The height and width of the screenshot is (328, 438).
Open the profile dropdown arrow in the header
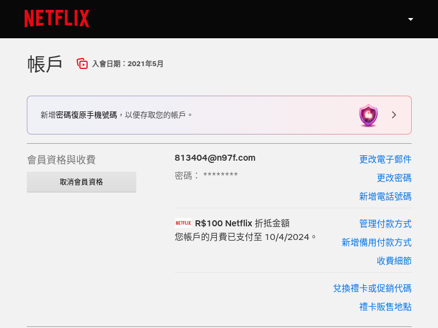click(x=410, y=19)
